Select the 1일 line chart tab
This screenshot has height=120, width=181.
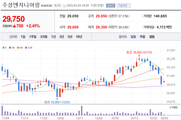(x=23, y=37)
